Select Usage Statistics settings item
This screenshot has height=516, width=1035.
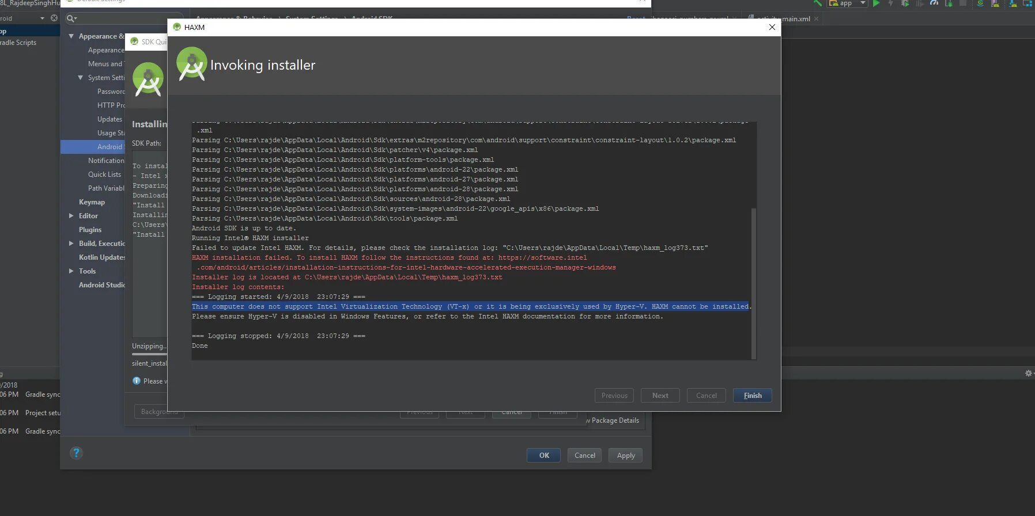click(x=111, y=133)
